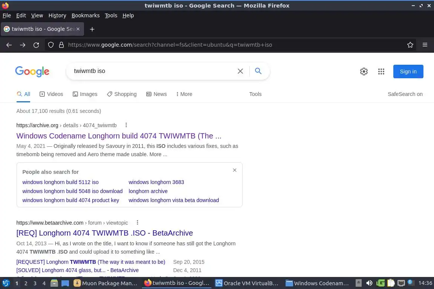Search windows longhorn vista beta download

click(174, 200)
